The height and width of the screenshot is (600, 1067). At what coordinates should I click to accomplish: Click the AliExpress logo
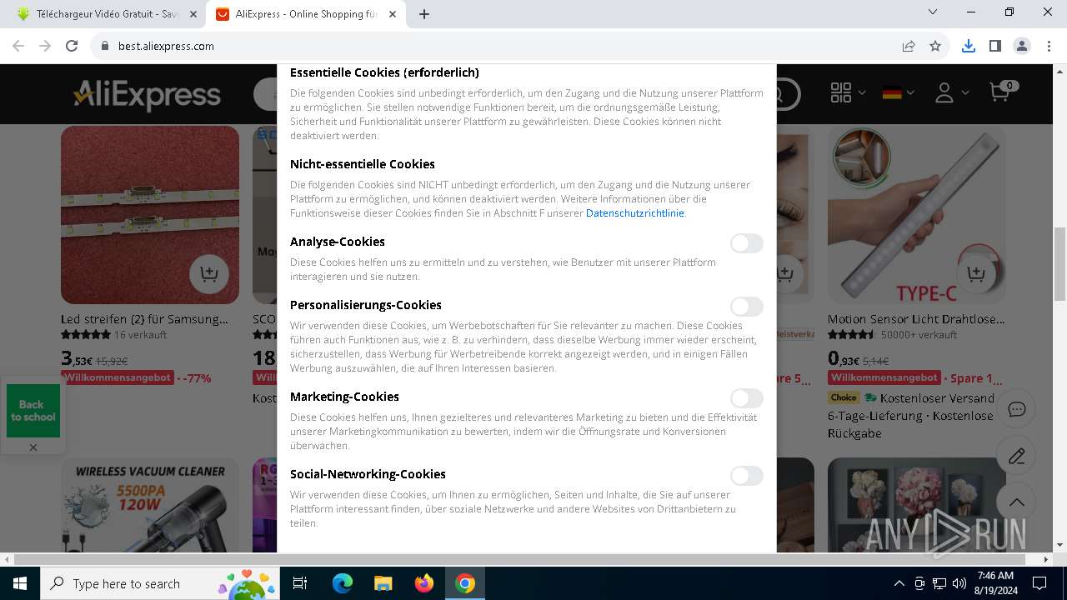point(147,95)
